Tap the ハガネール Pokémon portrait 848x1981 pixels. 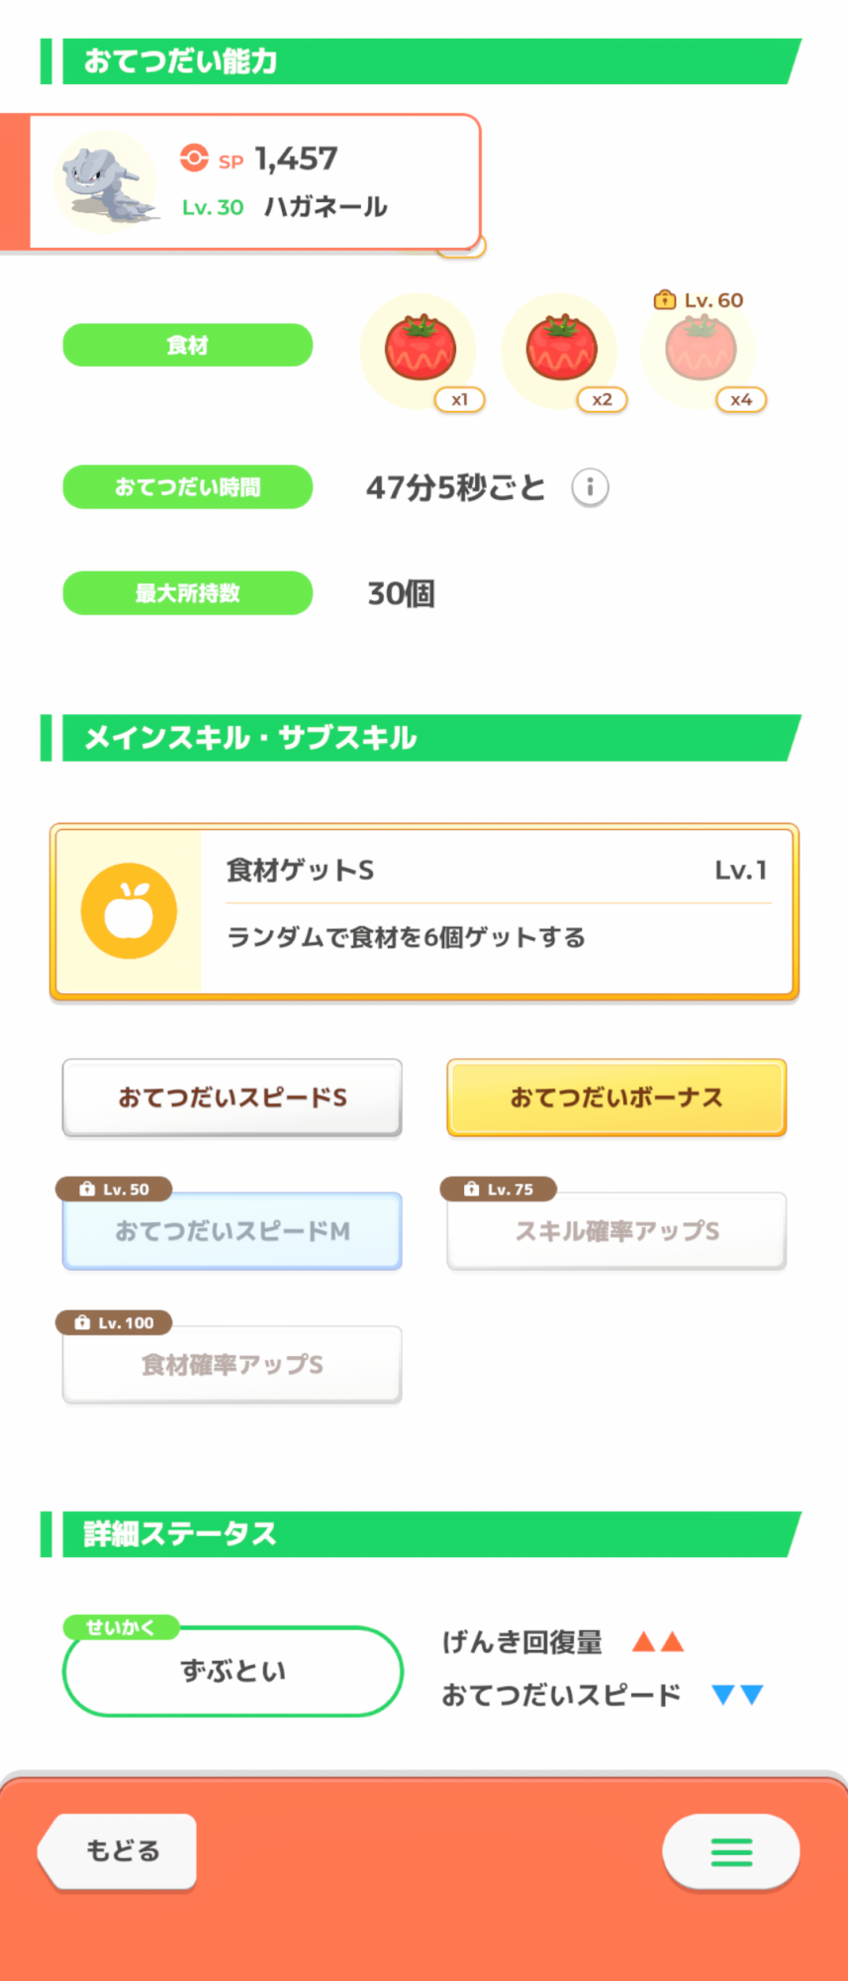[107, 182]
